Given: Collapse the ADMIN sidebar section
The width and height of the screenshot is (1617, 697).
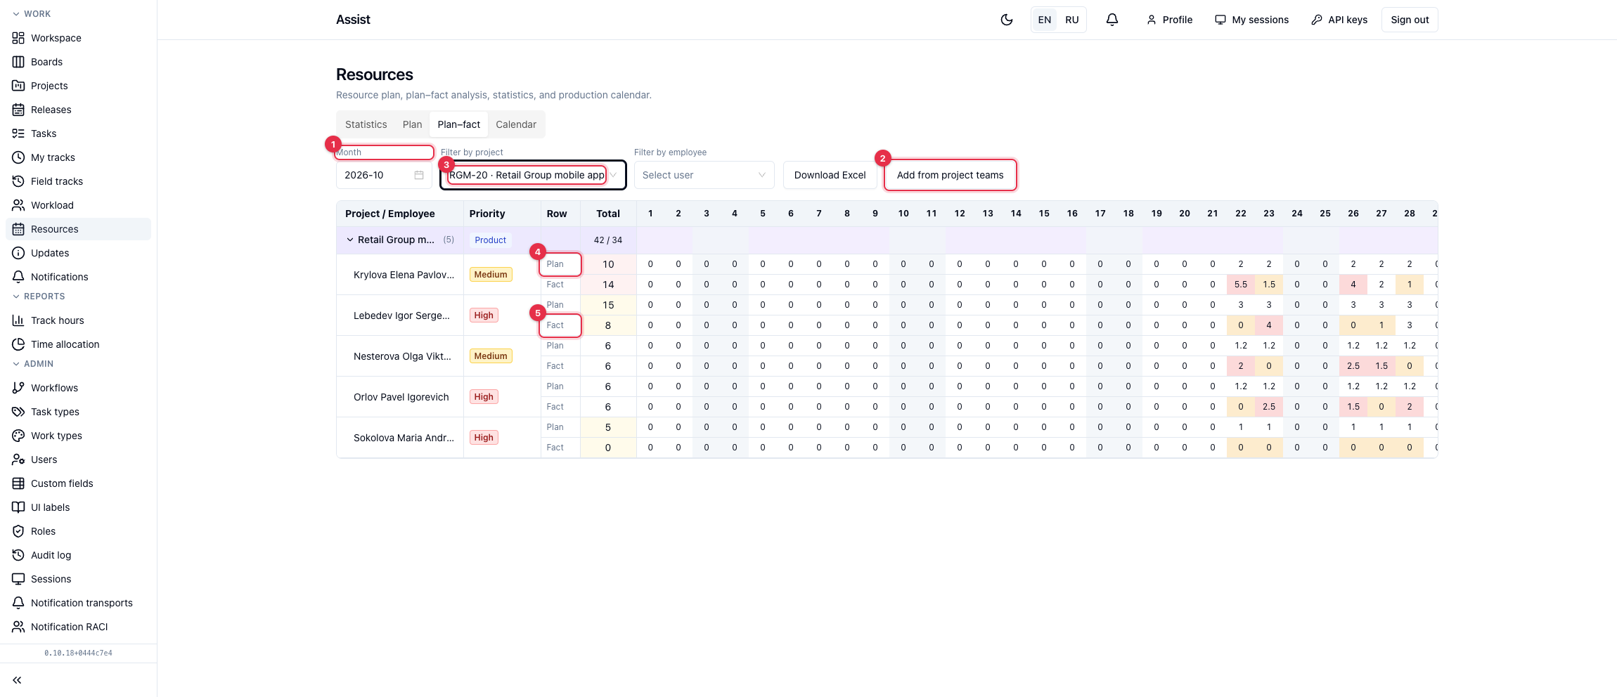Looking at the screenshot, I should [x=33, y=364].
